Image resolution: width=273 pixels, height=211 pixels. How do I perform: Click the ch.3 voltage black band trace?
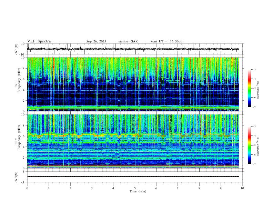tap(133, 177)
